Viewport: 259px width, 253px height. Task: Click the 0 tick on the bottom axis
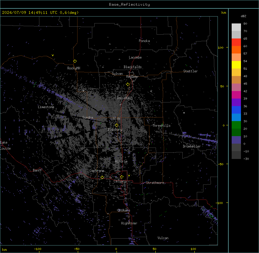pos(116,249)
